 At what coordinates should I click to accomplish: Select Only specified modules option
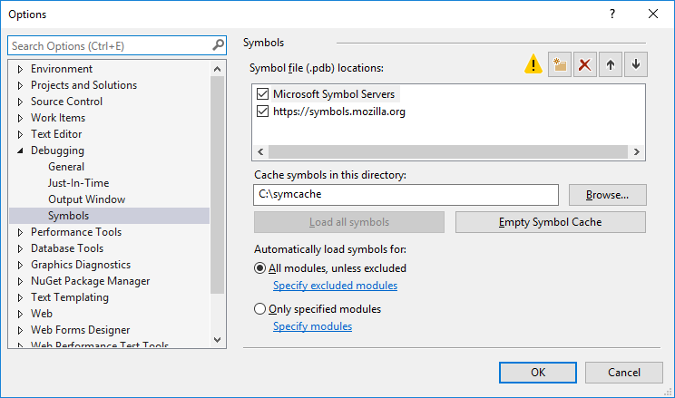point(261,309)
